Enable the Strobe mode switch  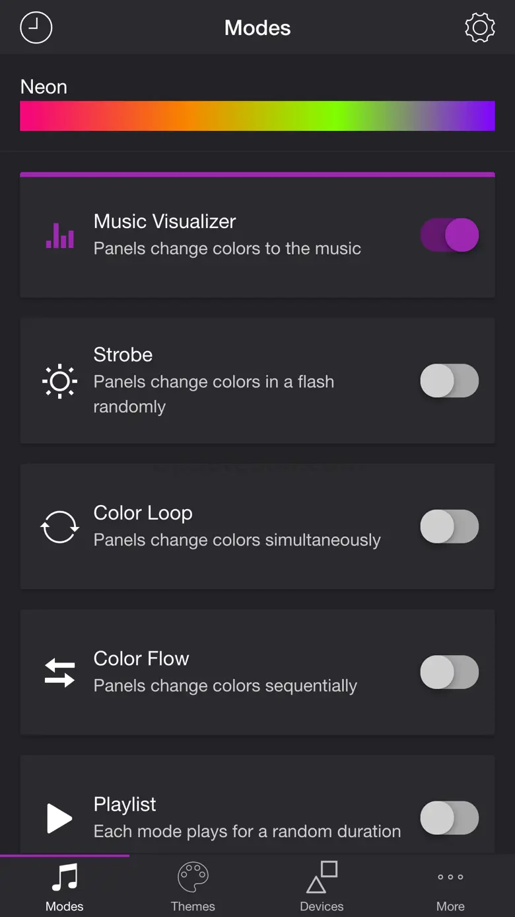[450, 381]
